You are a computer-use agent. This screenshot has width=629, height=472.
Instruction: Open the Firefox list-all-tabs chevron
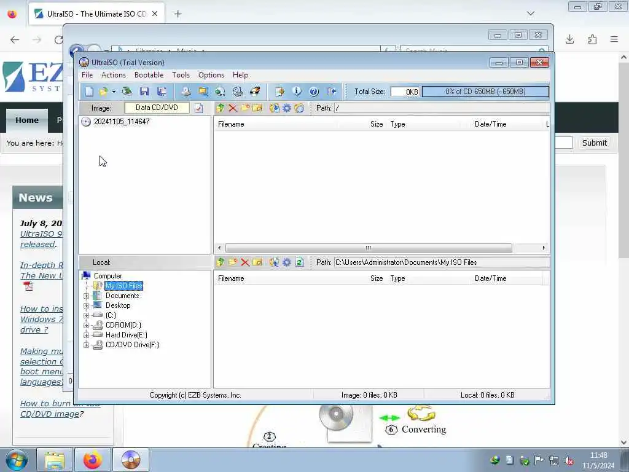531,14
